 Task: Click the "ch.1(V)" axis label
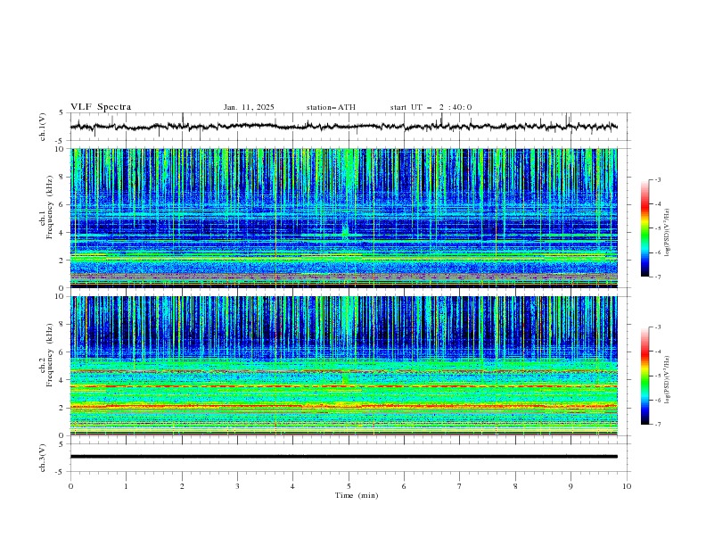[x=43, y=127]
